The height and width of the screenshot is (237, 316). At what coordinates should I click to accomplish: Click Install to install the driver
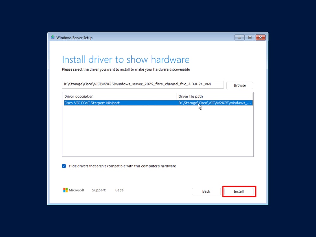pyautogui.click(x=239, y=191)
